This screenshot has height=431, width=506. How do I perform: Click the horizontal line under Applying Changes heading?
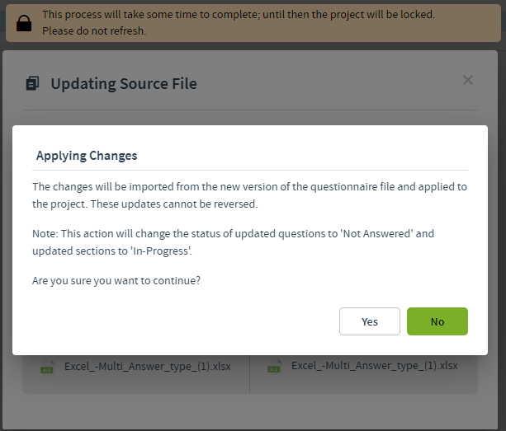coord(250,170)
